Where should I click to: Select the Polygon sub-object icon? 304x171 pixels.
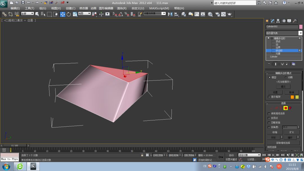tap(285, 108)
